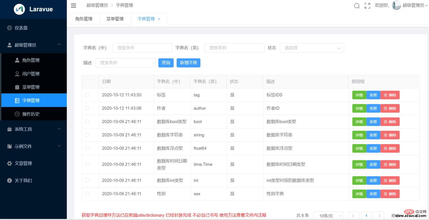Click 变更 for the author row
Image resolution: width=429 pixels, height=220 pixels.
(x=373, y=108)
